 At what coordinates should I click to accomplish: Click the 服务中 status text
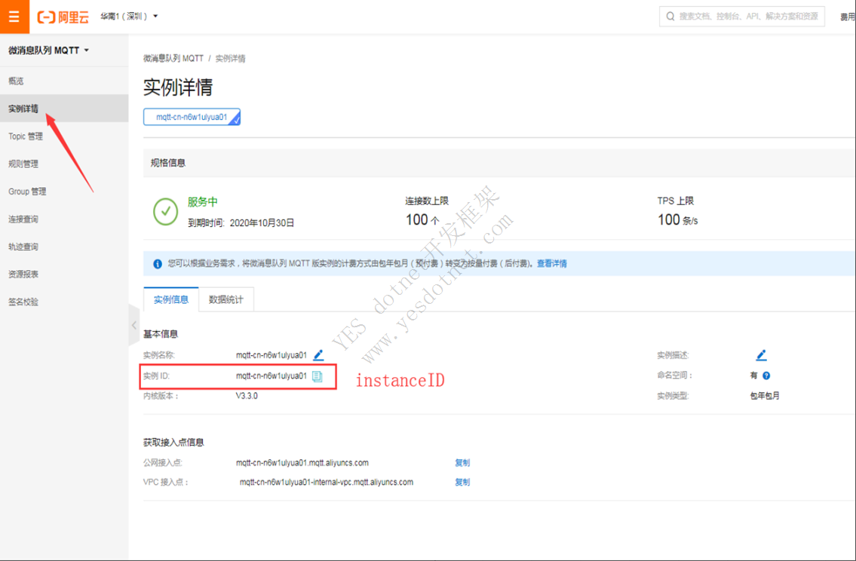coord(203,202)
